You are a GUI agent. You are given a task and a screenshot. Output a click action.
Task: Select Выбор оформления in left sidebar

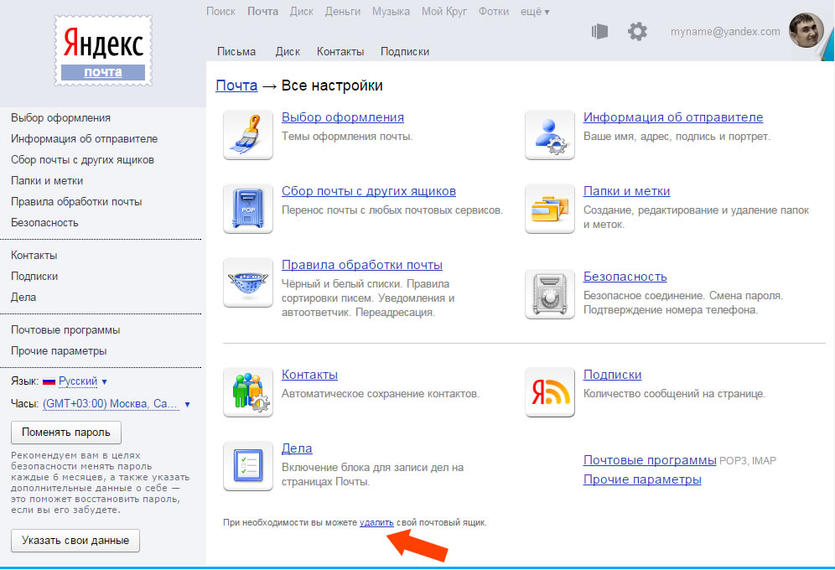point(60,118)
